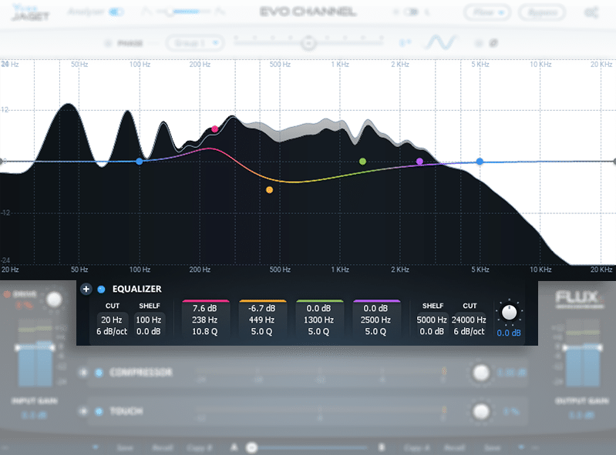Open the settings gear icon

click(591, 12)
